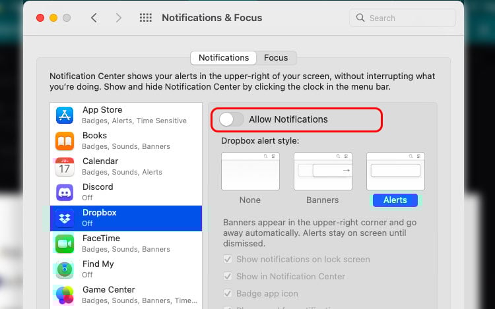This screenshot has width=495, height=309.
Task: Switch to the Notifications tab
Action: point(224,58)
